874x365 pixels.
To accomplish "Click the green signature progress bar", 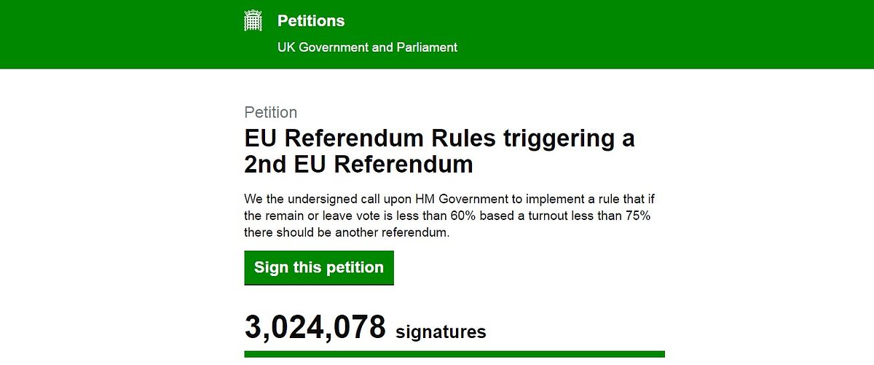I will (x=454, y=354).
